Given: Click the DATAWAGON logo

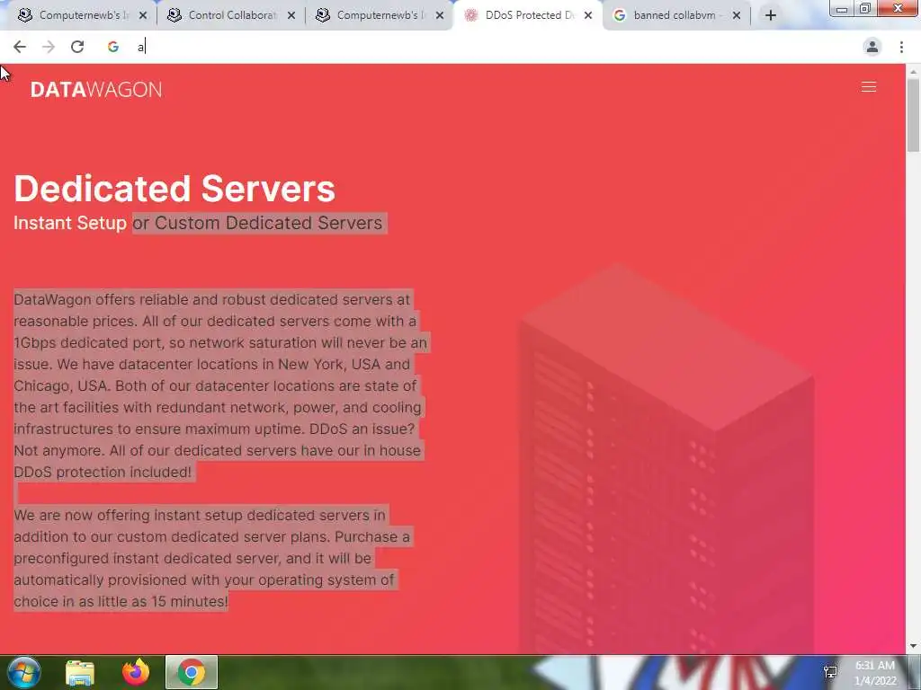Looking at the screenshot, I should [95, 89].
